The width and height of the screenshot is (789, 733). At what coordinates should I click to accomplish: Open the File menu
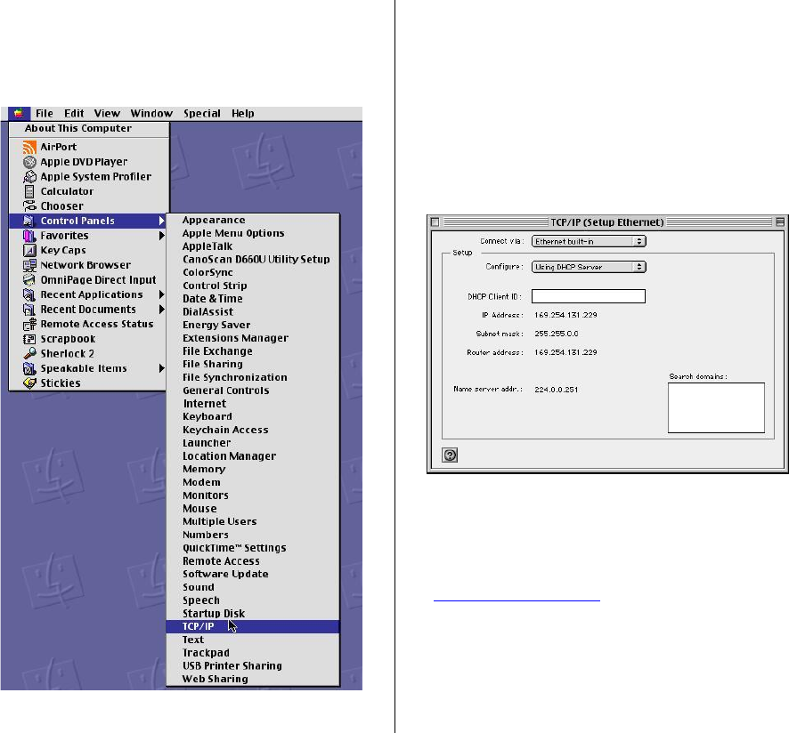[45, 113]
